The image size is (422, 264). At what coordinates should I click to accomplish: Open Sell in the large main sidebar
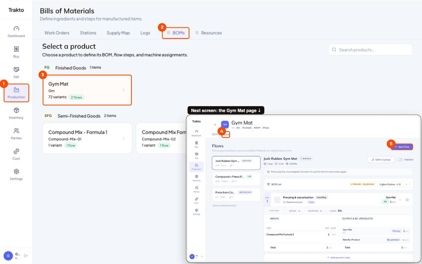coord(16,73)
